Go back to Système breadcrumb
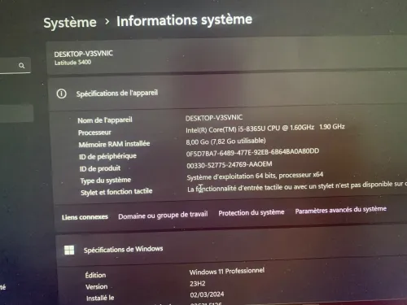Image resolution: width=407 pixels, height=305 pixels. click(x=70, y=23)
